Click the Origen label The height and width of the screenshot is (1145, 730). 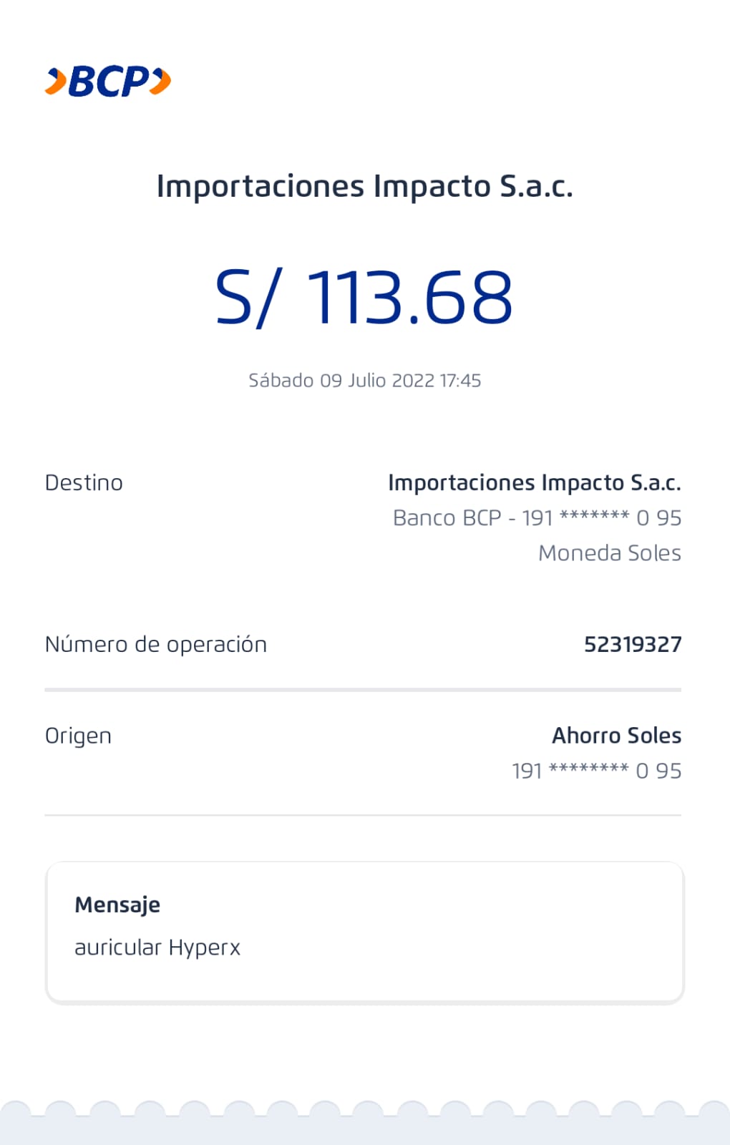pyautogui.click(x=78, y=736)
